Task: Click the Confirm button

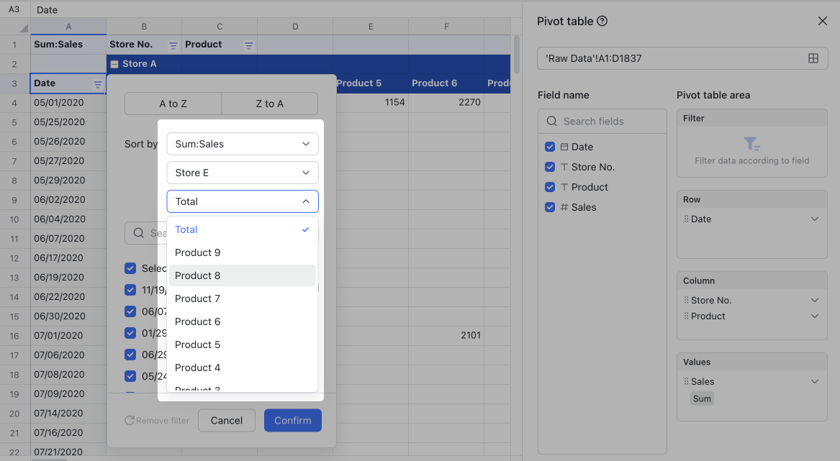Action: point(292,420)
